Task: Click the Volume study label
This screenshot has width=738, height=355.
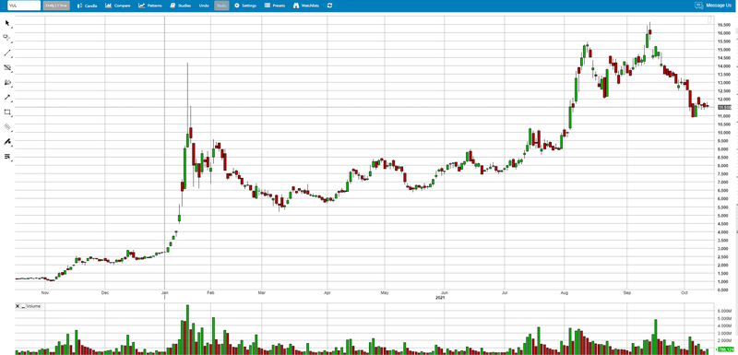Action: pyautogui.click(x=33, y=306)
